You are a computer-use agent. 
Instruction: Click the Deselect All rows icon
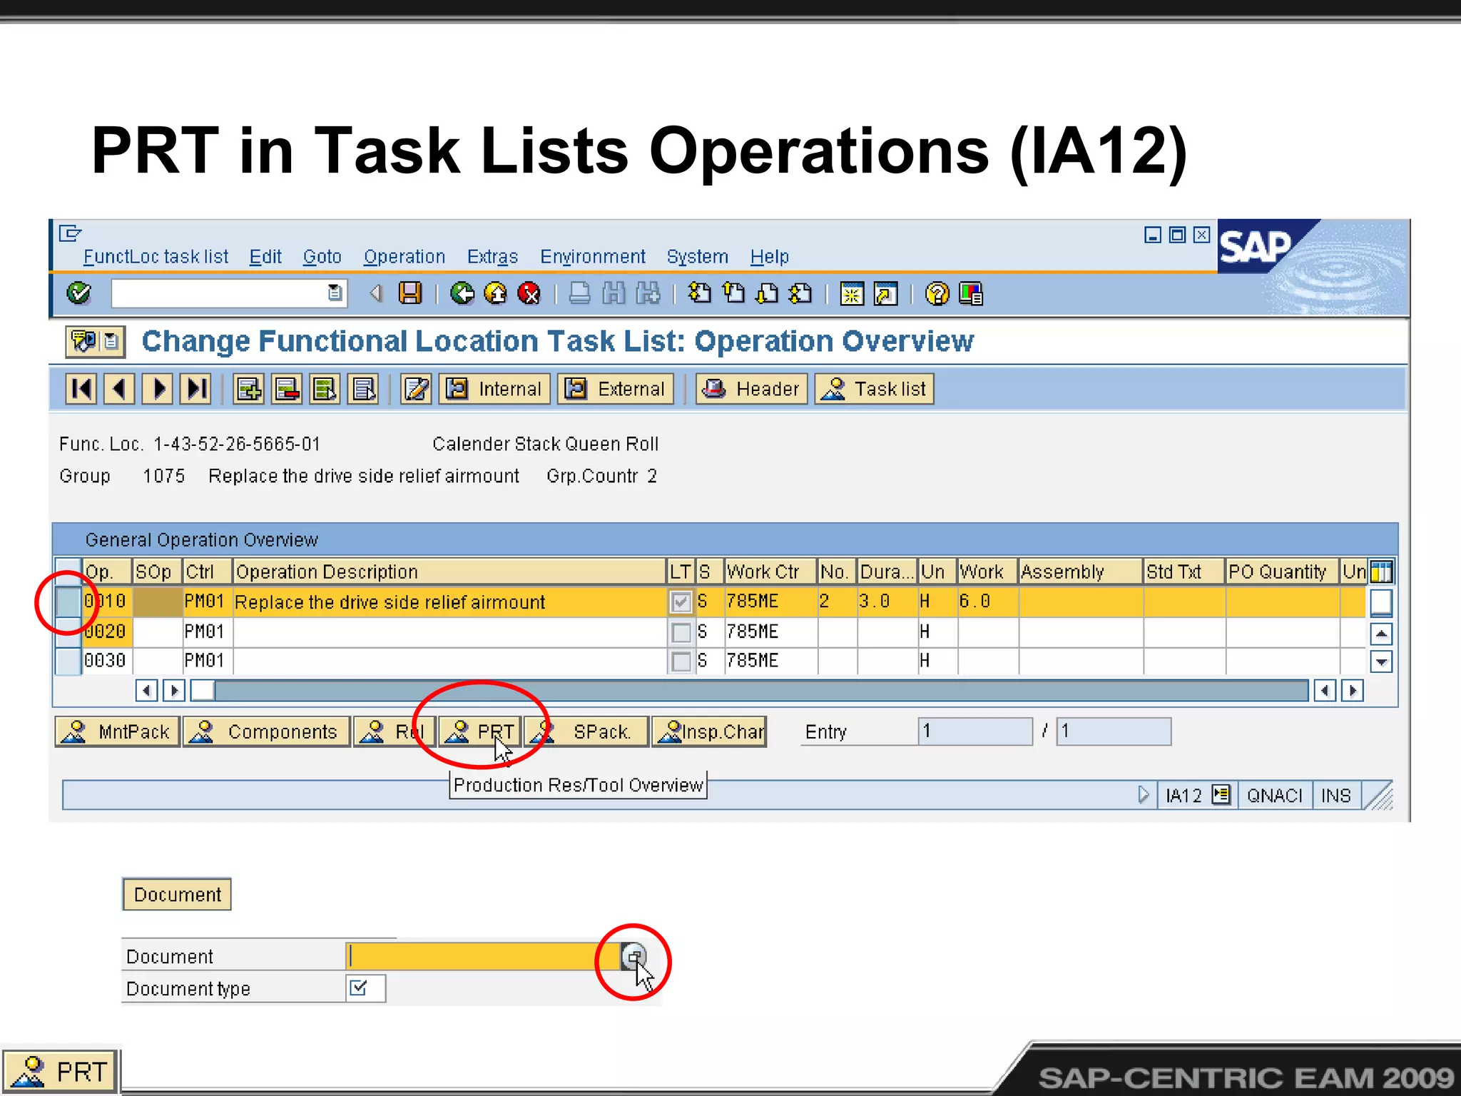[x=364, y=389]
